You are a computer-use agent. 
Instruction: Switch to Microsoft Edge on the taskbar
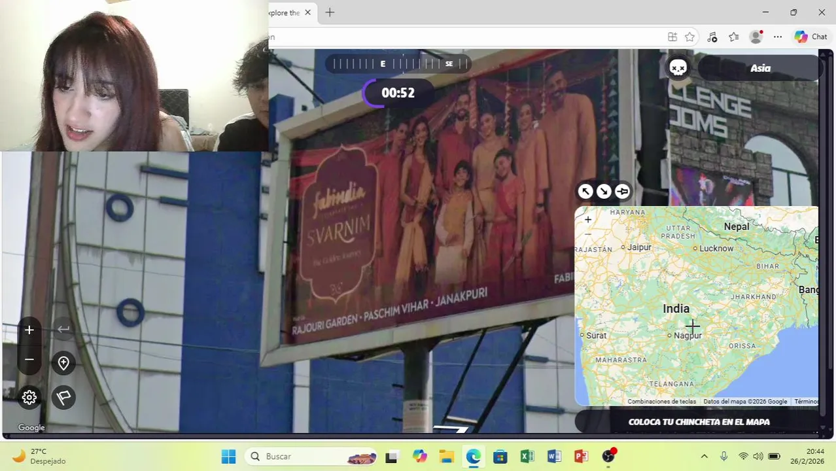coord(473,457)
